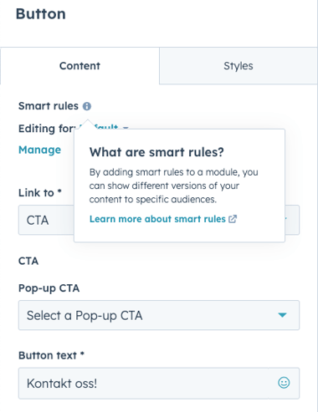Expand the Editing for dropdown caret
The image size is (318, 412).
126,128
